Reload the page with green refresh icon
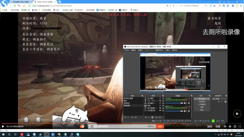 click(15, 6)
